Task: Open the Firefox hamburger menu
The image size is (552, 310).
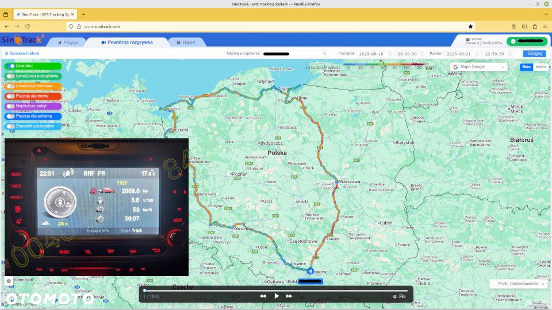Action: 545,26
